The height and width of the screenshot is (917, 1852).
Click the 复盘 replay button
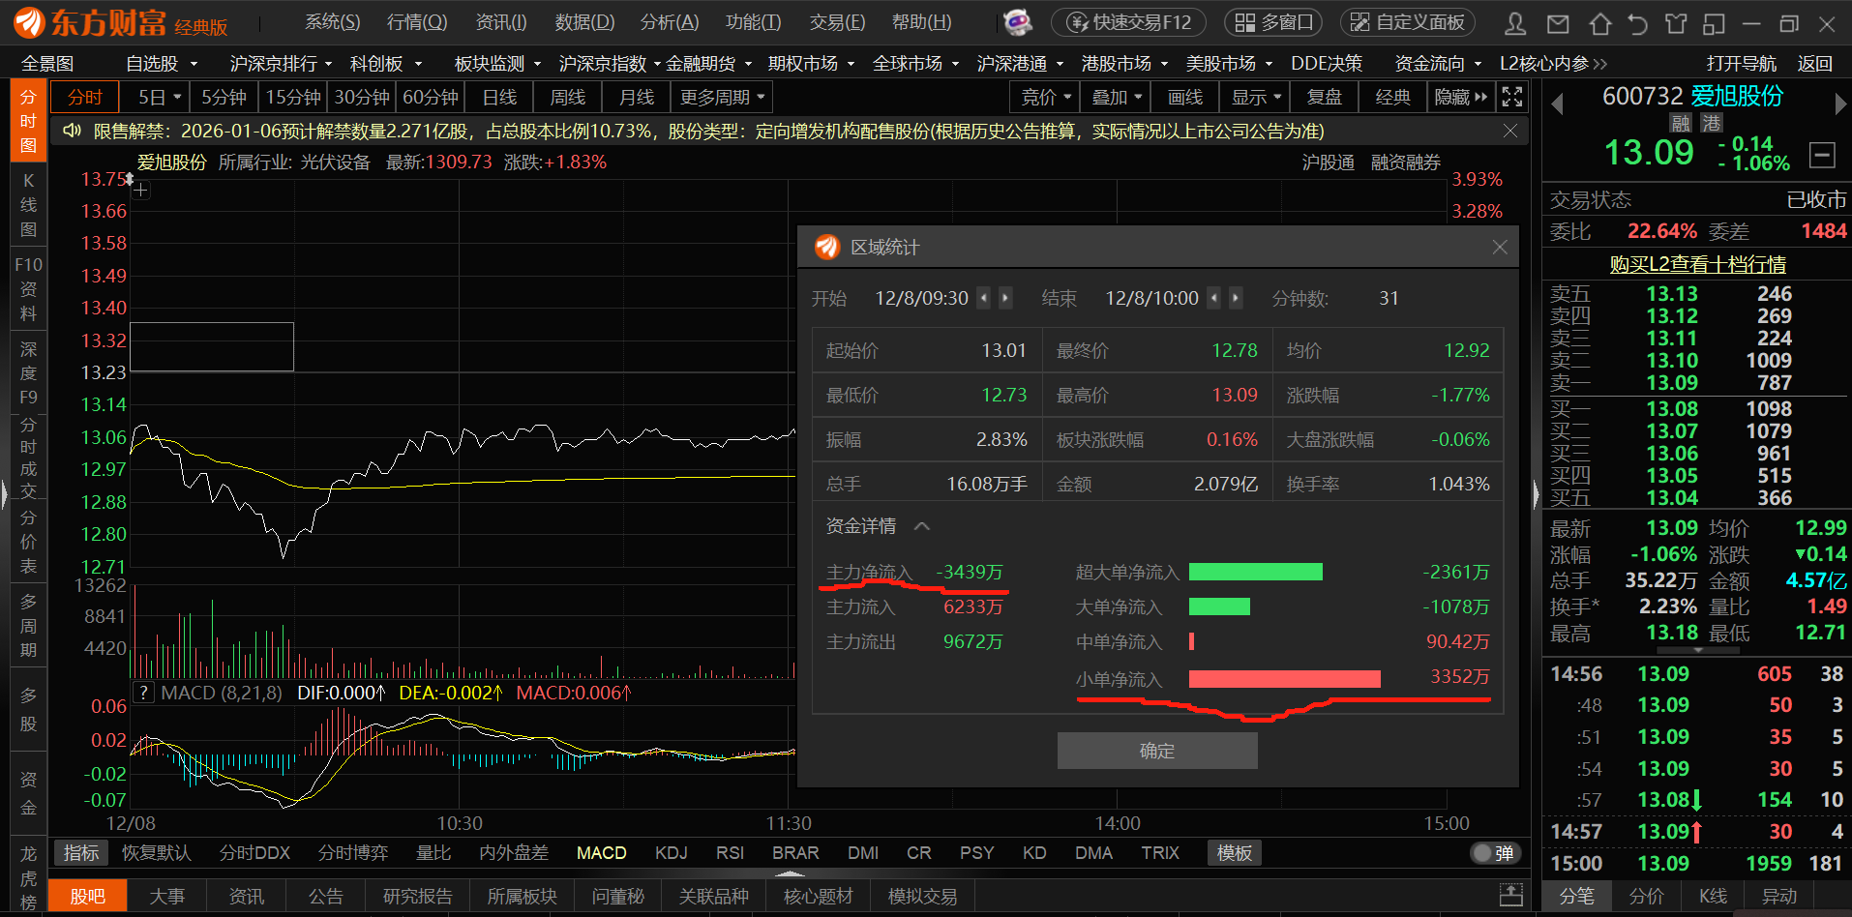tap(1324, 98)
